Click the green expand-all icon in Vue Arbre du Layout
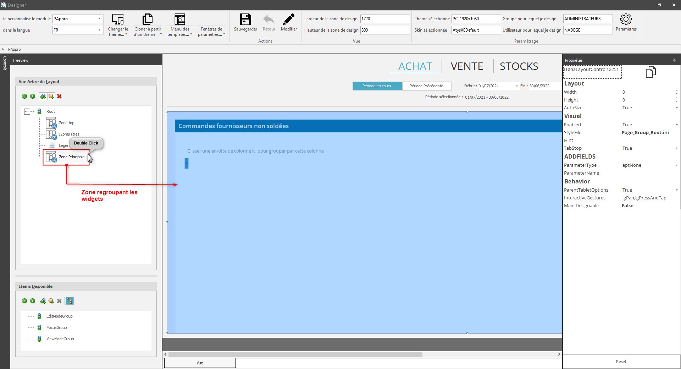Image resolution: width=681 pixels, height=369 pixels. pyautogui.click(x=24, y=96)
